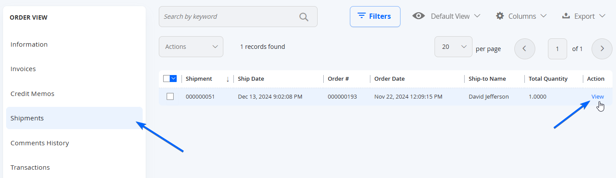Open the mass-select dropdown arrow in header

pos(173,79)
